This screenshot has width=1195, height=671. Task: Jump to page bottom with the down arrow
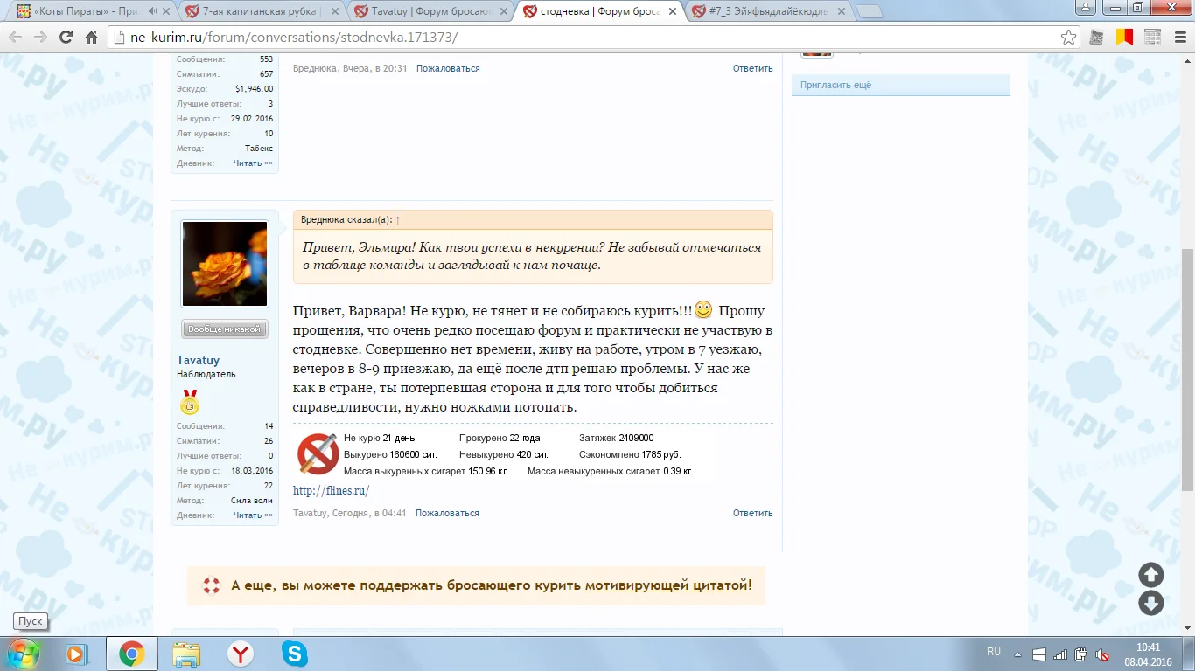tap(1150, 603)
